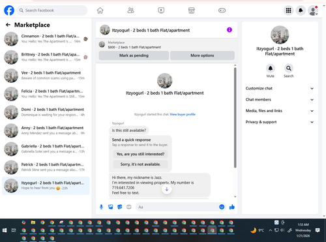The width and height of the screenshot is (326, 242).
Task: Click Mark as pending button
Action: [x=134, y=55]
